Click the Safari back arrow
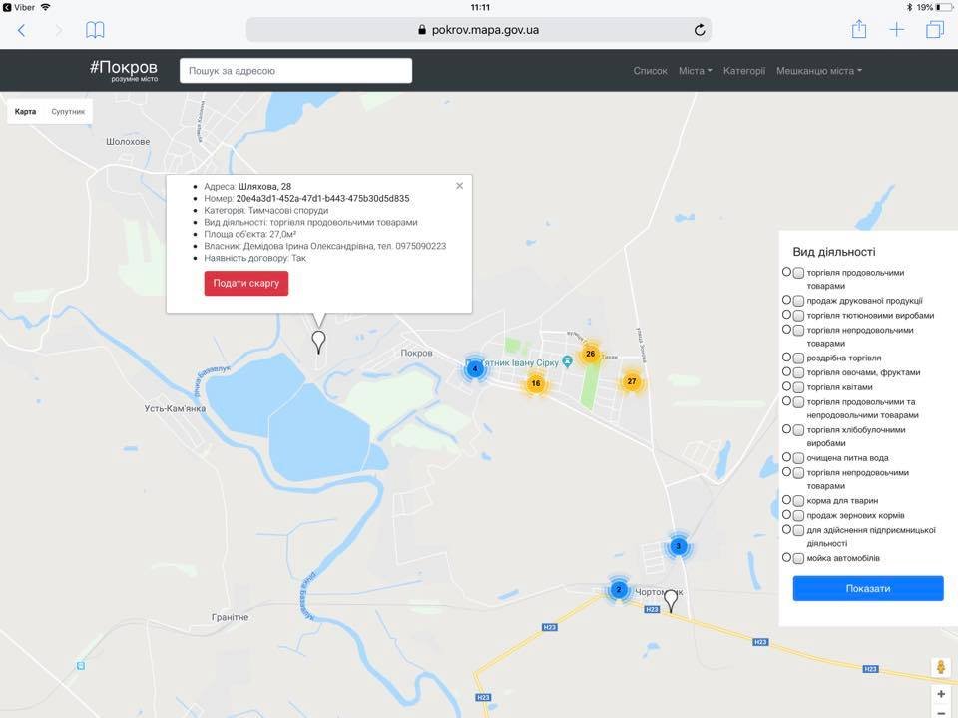This screenshot has height=718, width=958. (x=22, y=30)
